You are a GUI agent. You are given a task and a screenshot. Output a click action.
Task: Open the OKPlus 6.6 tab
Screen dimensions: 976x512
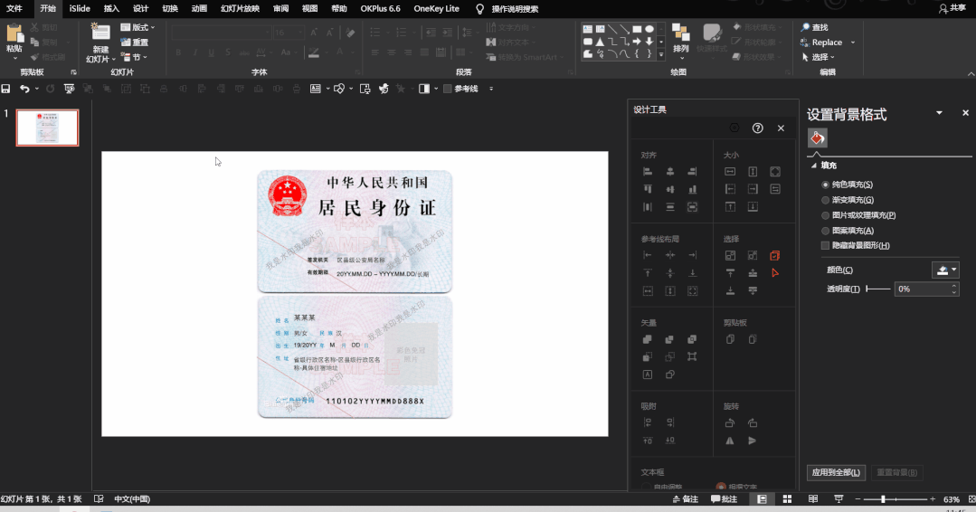[380, 9]
